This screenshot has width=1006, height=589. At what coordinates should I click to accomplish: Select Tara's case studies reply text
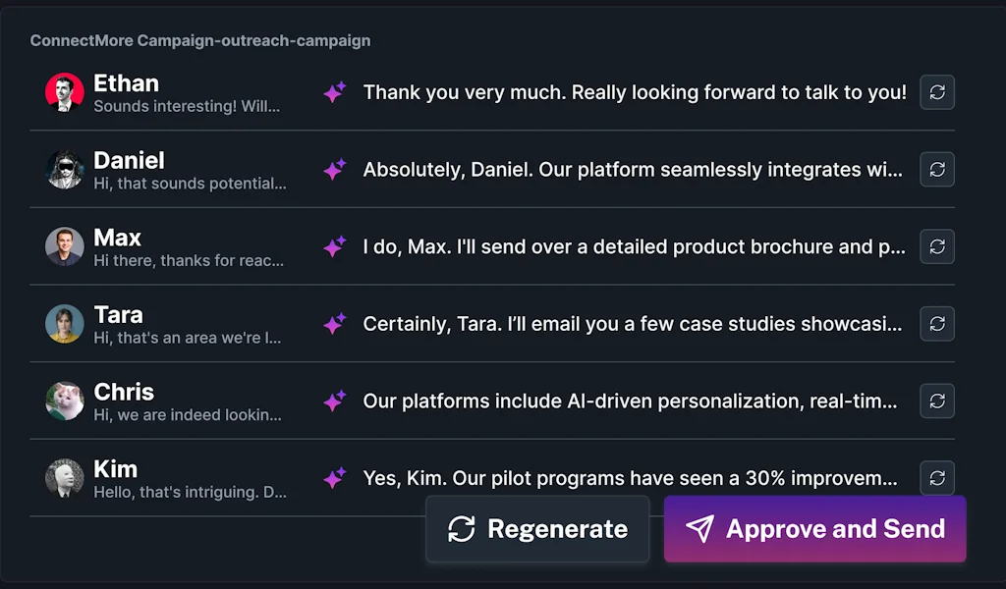632,324
